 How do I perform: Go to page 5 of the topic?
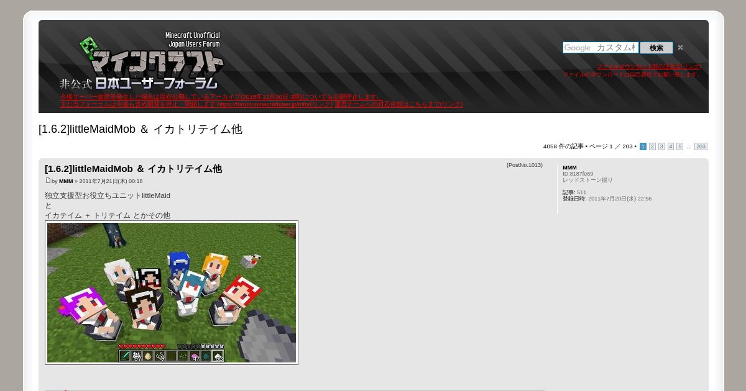pos(680,146)
